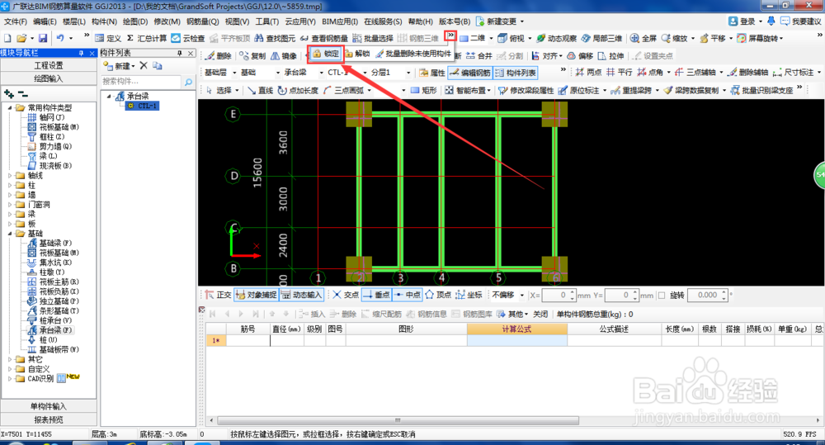Open Define (定义)
Viewport: 825px width, 445px height.
tap(108, 38)
